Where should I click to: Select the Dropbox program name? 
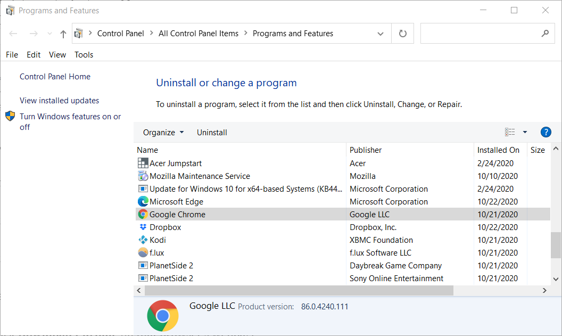pyautogui.click(x=165, y=227)
